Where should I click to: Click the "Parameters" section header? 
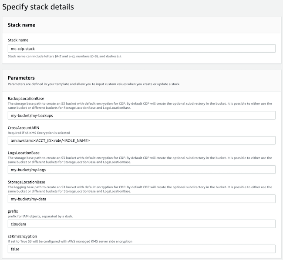point(22,78)
